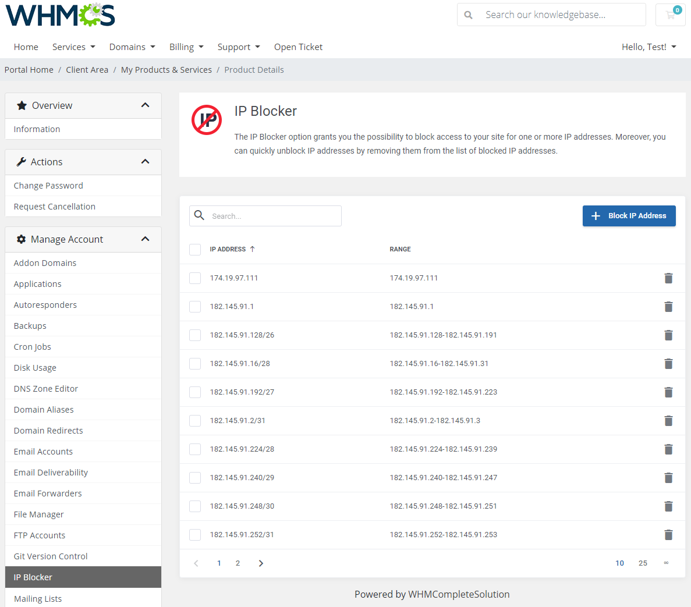Select the checkbox for 182.145.91.1
This screenshot has height=607, width=691.
(195, 306)
